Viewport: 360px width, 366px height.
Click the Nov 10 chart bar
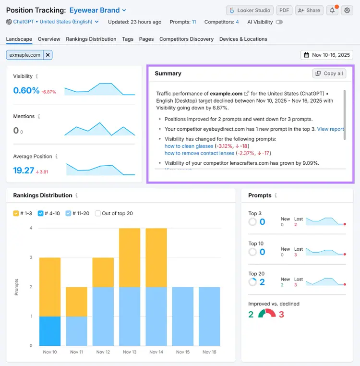[50, 302]
